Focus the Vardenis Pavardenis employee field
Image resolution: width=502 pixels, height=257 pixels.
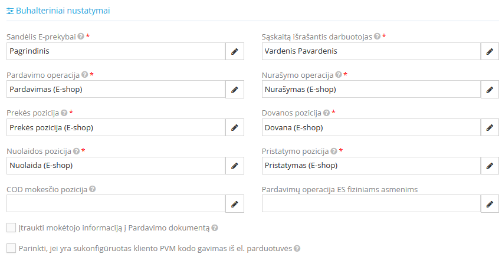point(371,51)
